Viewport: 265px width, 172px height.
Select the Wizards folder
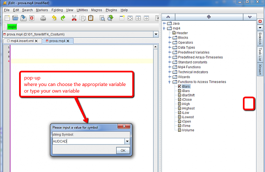181,77
